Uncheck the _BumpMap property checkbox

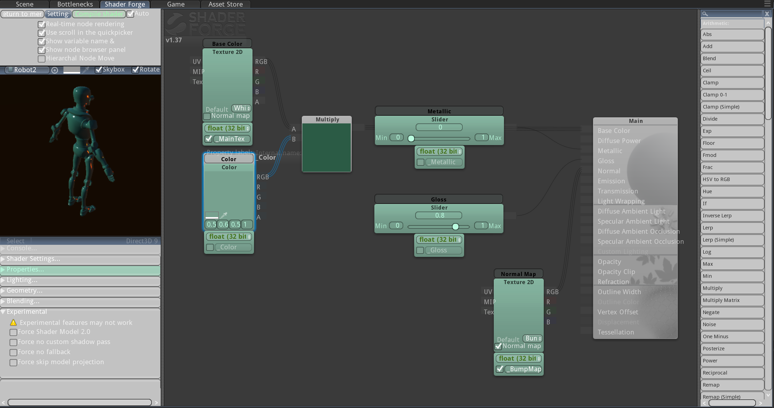tap(500, 369)
